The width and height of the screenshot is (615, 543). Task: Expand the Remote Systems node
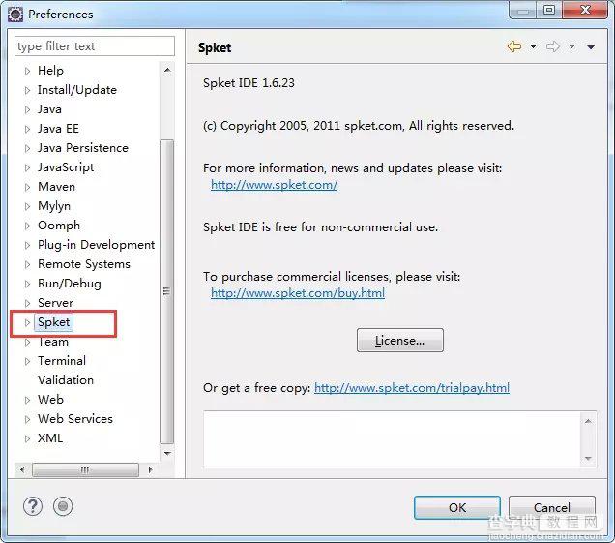27,264
